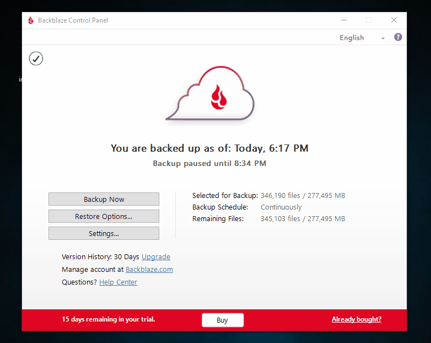Click the 'Backup Schedule:' label
The width and height of the screenshot is (431, 343).
220,207
